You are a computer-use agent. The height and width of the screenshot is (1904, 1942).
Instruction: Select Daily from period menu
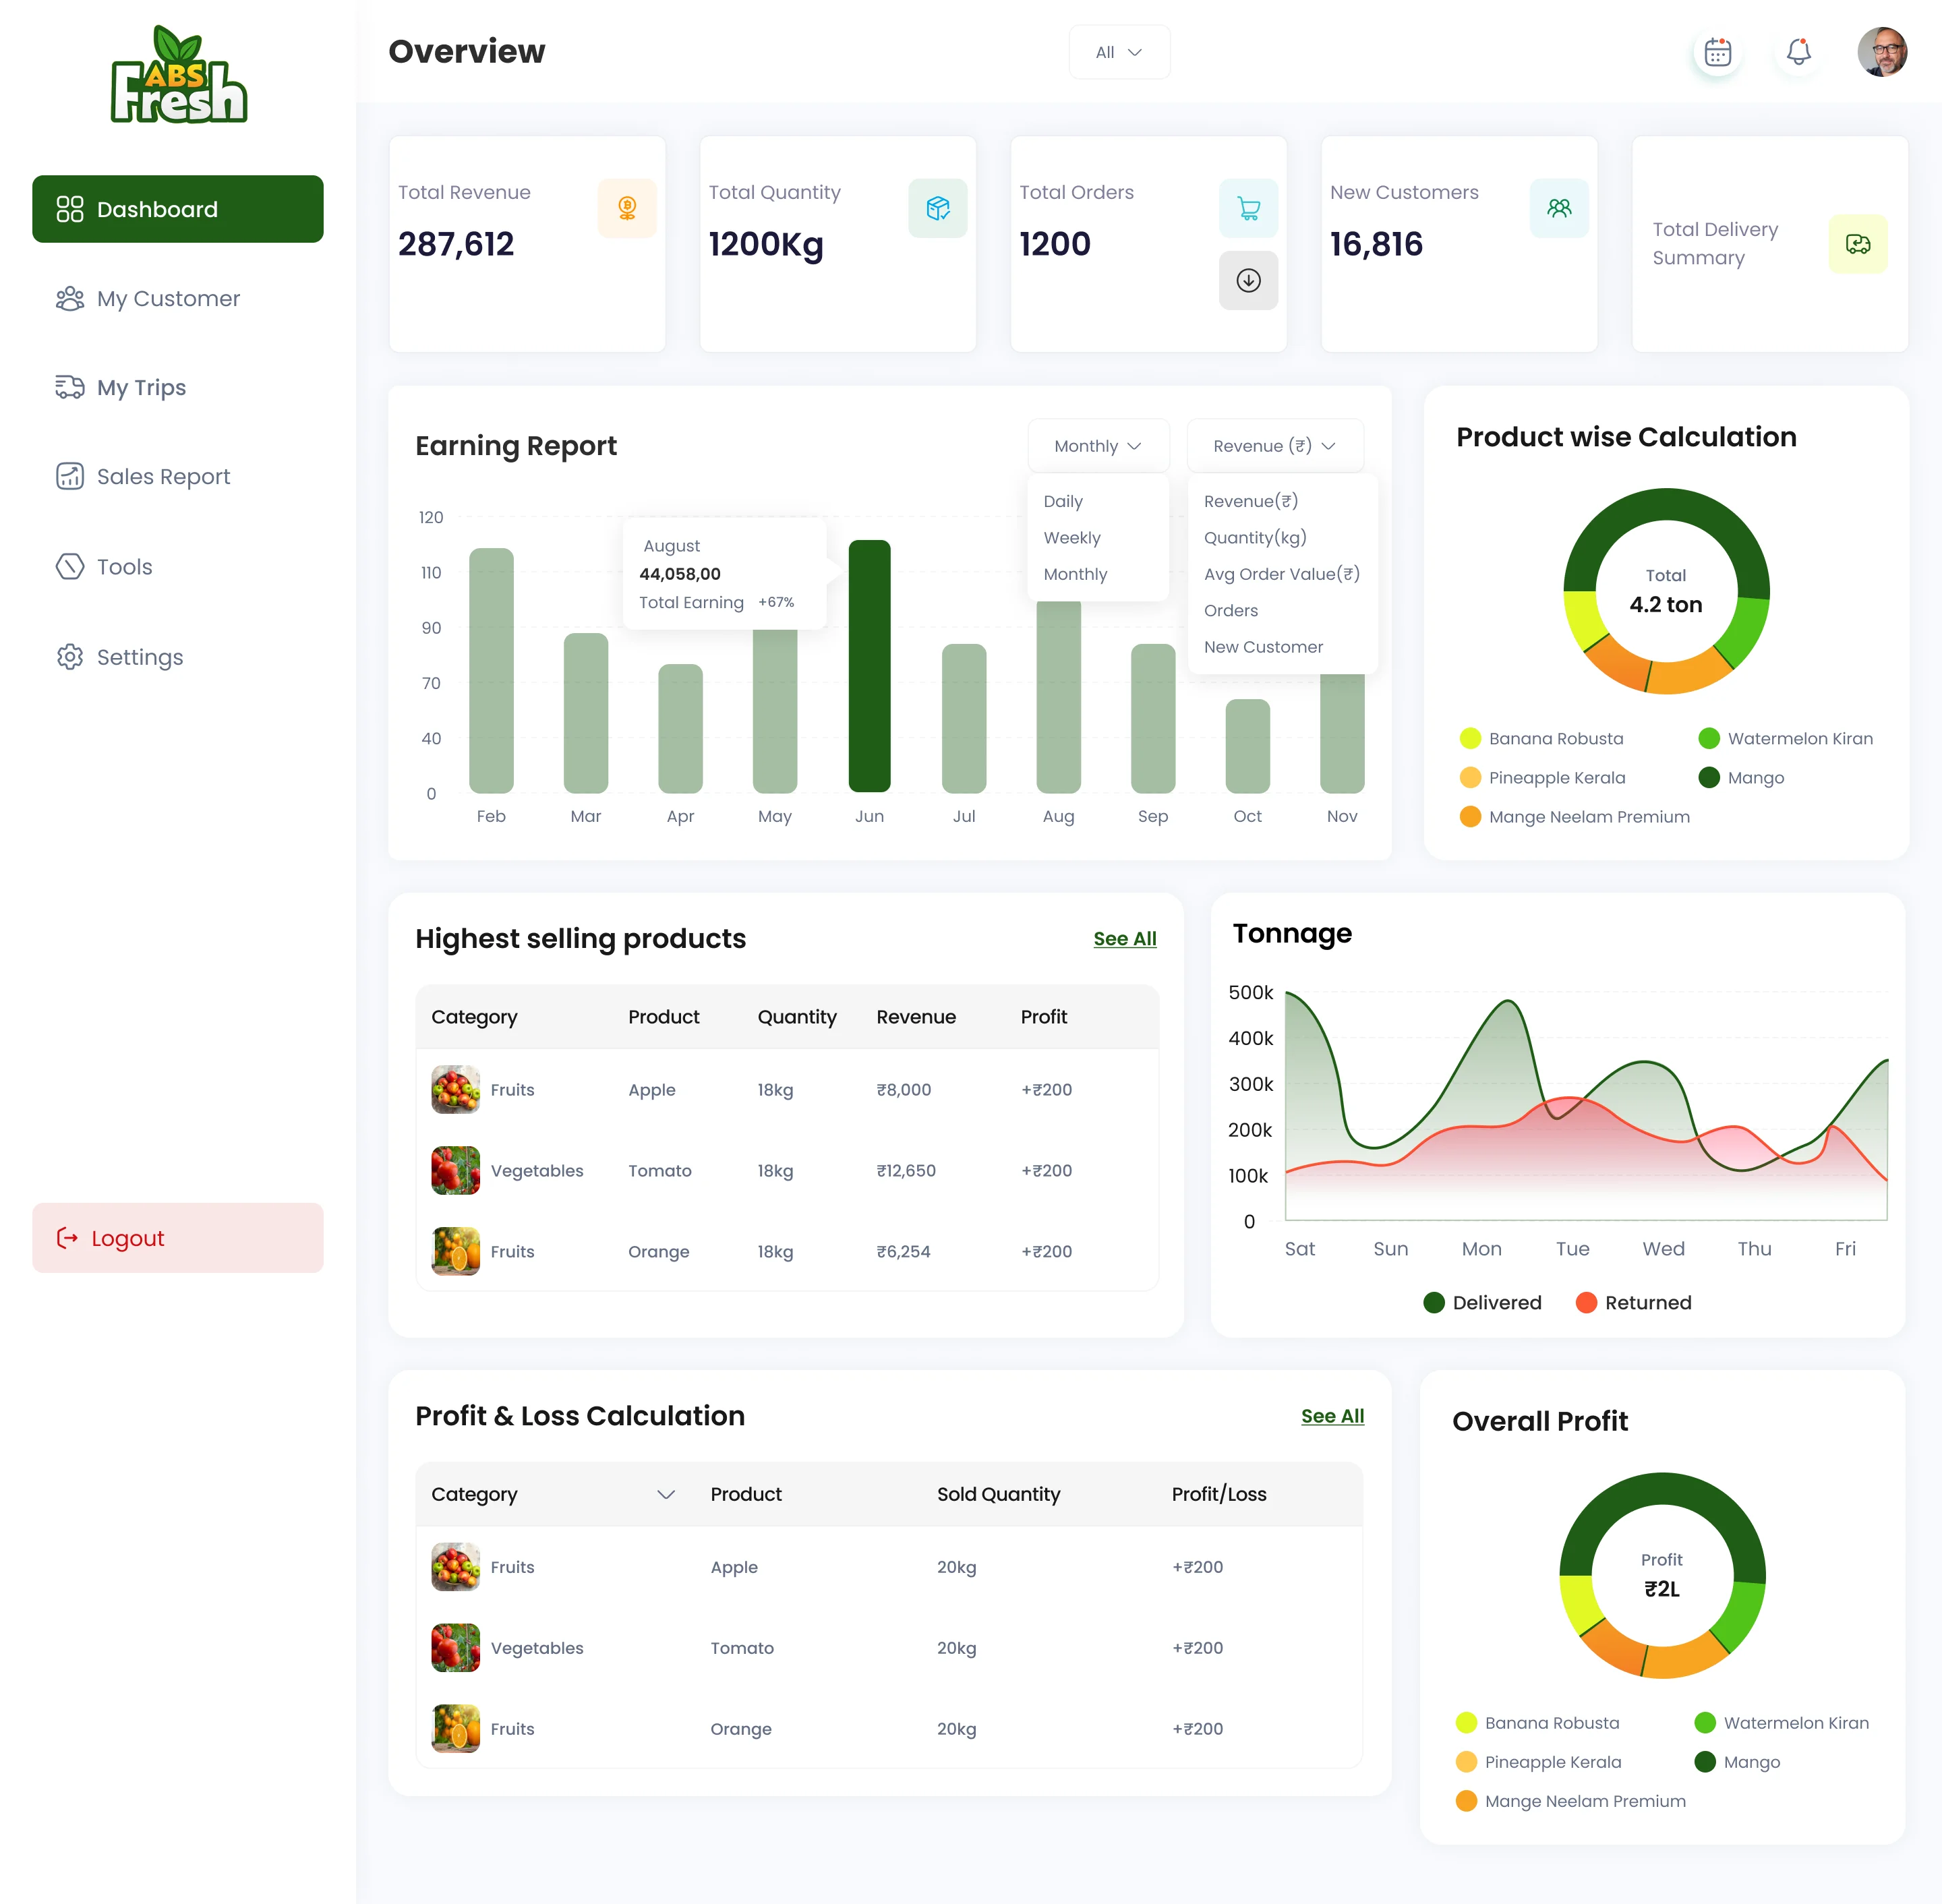coord(1063,501)
